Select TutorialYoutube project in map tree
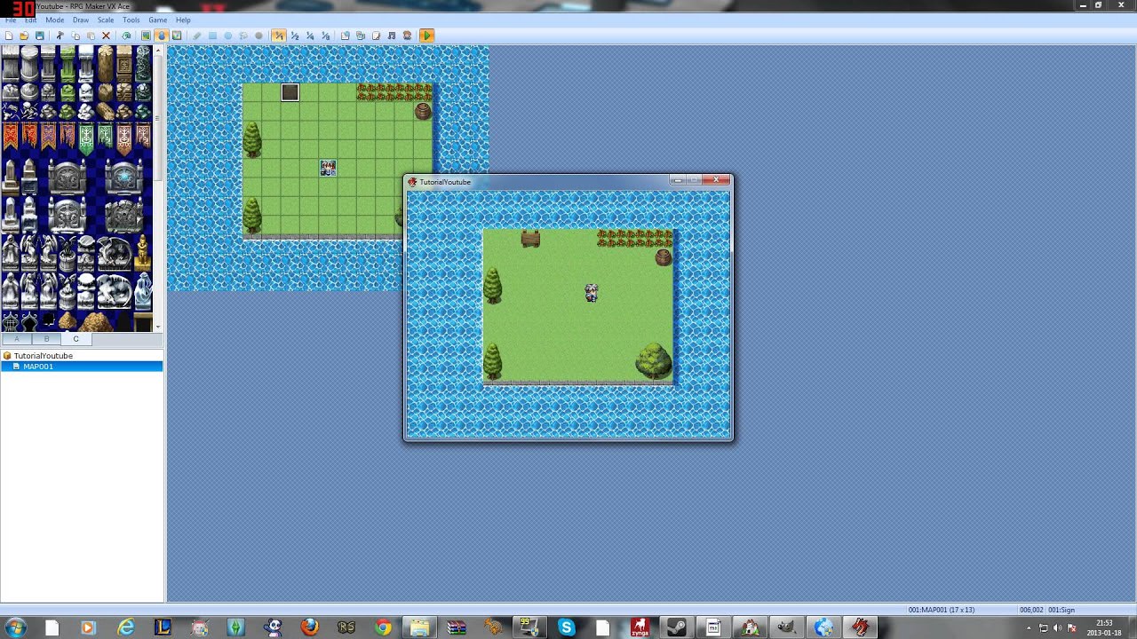This screenshot has width=1137, height=639. pyautogui.click(x=44, y=356)
